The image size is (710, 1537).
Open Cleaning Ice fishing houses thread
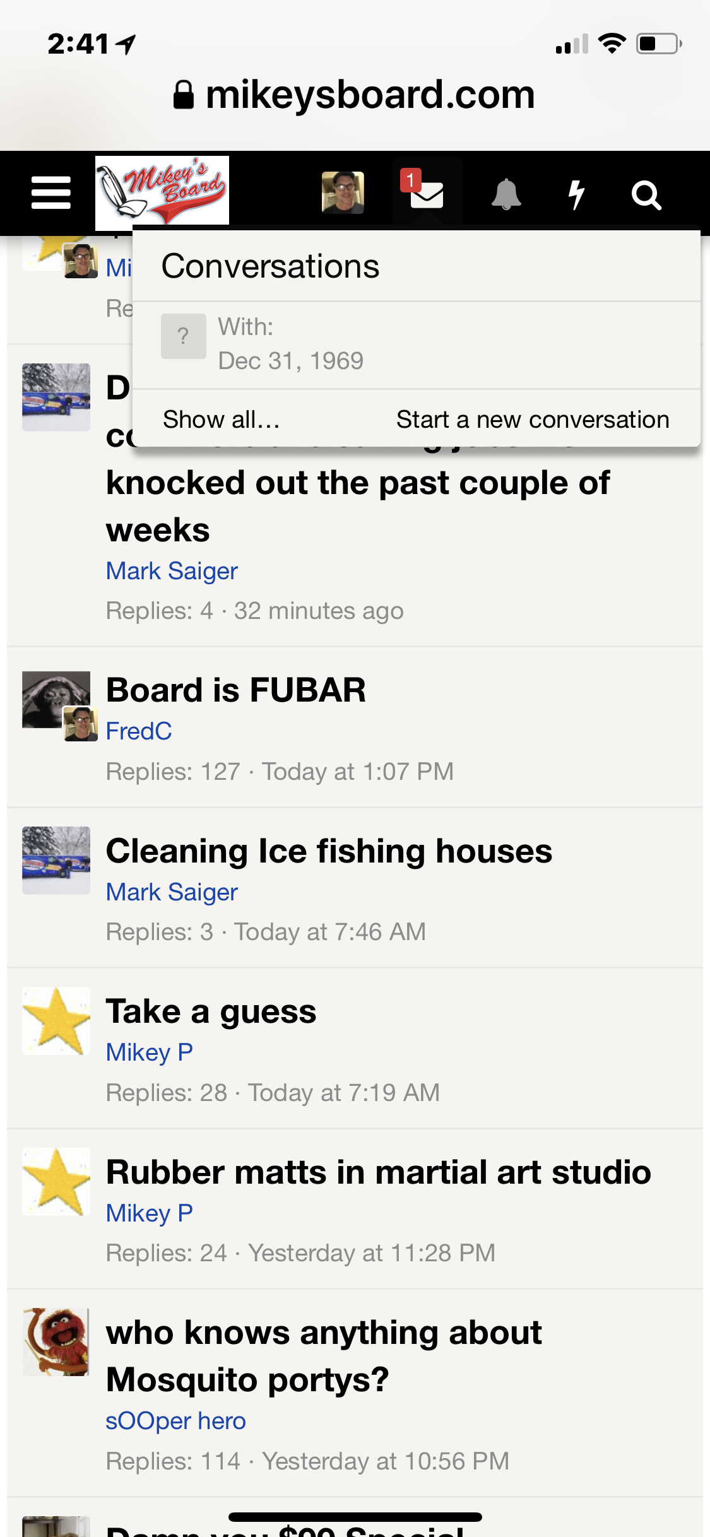(329, 851)
